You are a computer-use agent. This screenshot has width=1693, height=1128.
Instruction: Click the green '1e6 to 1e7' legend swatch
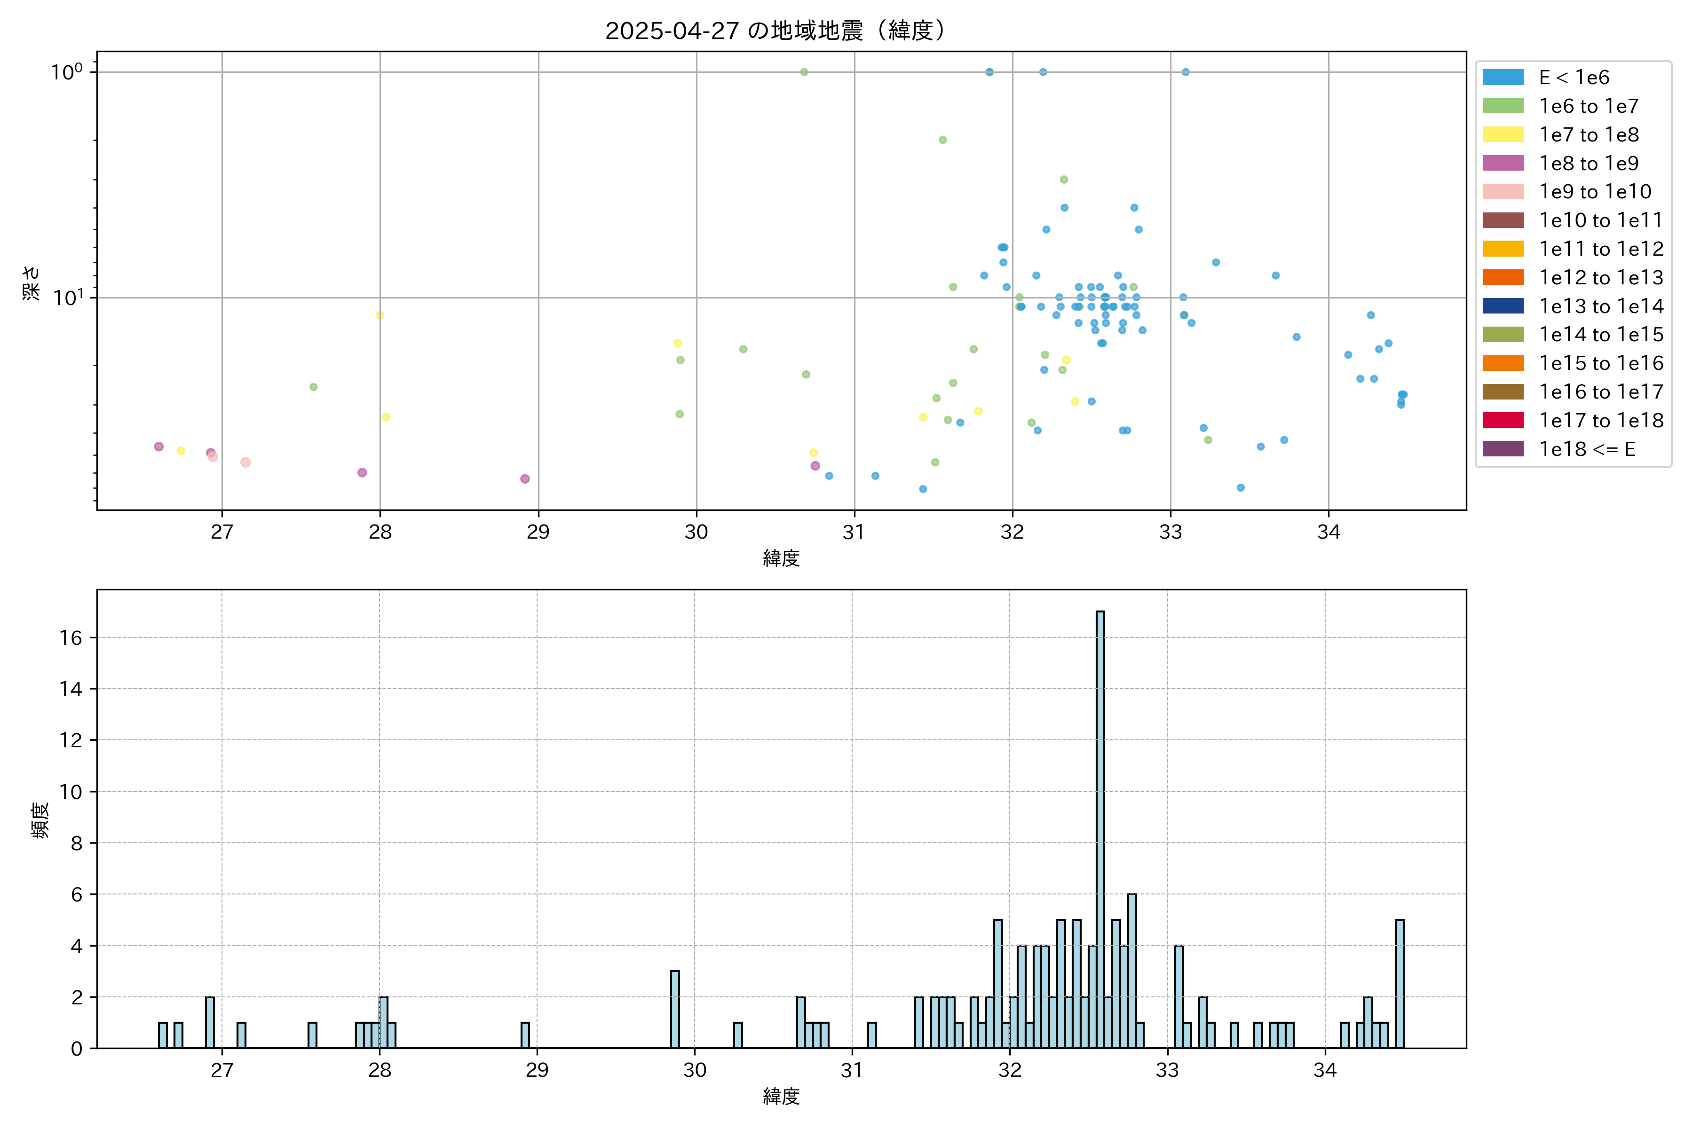1503,106
